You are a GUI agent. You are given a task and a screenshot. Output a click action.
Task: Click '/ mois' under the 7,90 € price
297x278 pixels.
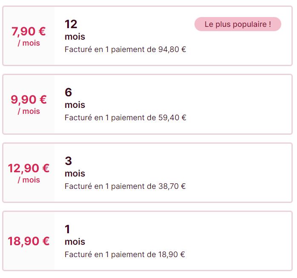(29, 43)
